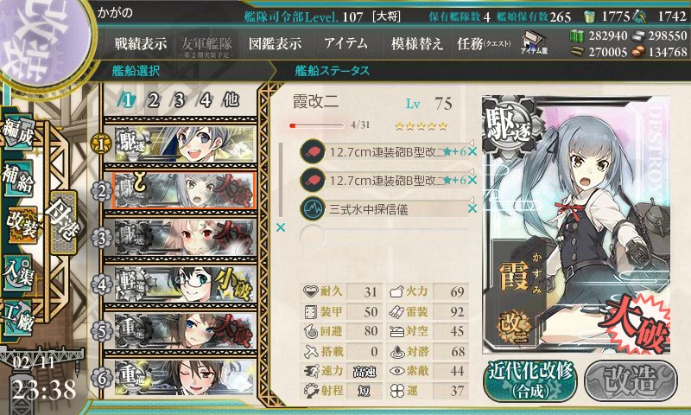The height and width of the screenshot is (415, 691).
Task: Click the 改造 remodel button
Action: click(631, 380)
